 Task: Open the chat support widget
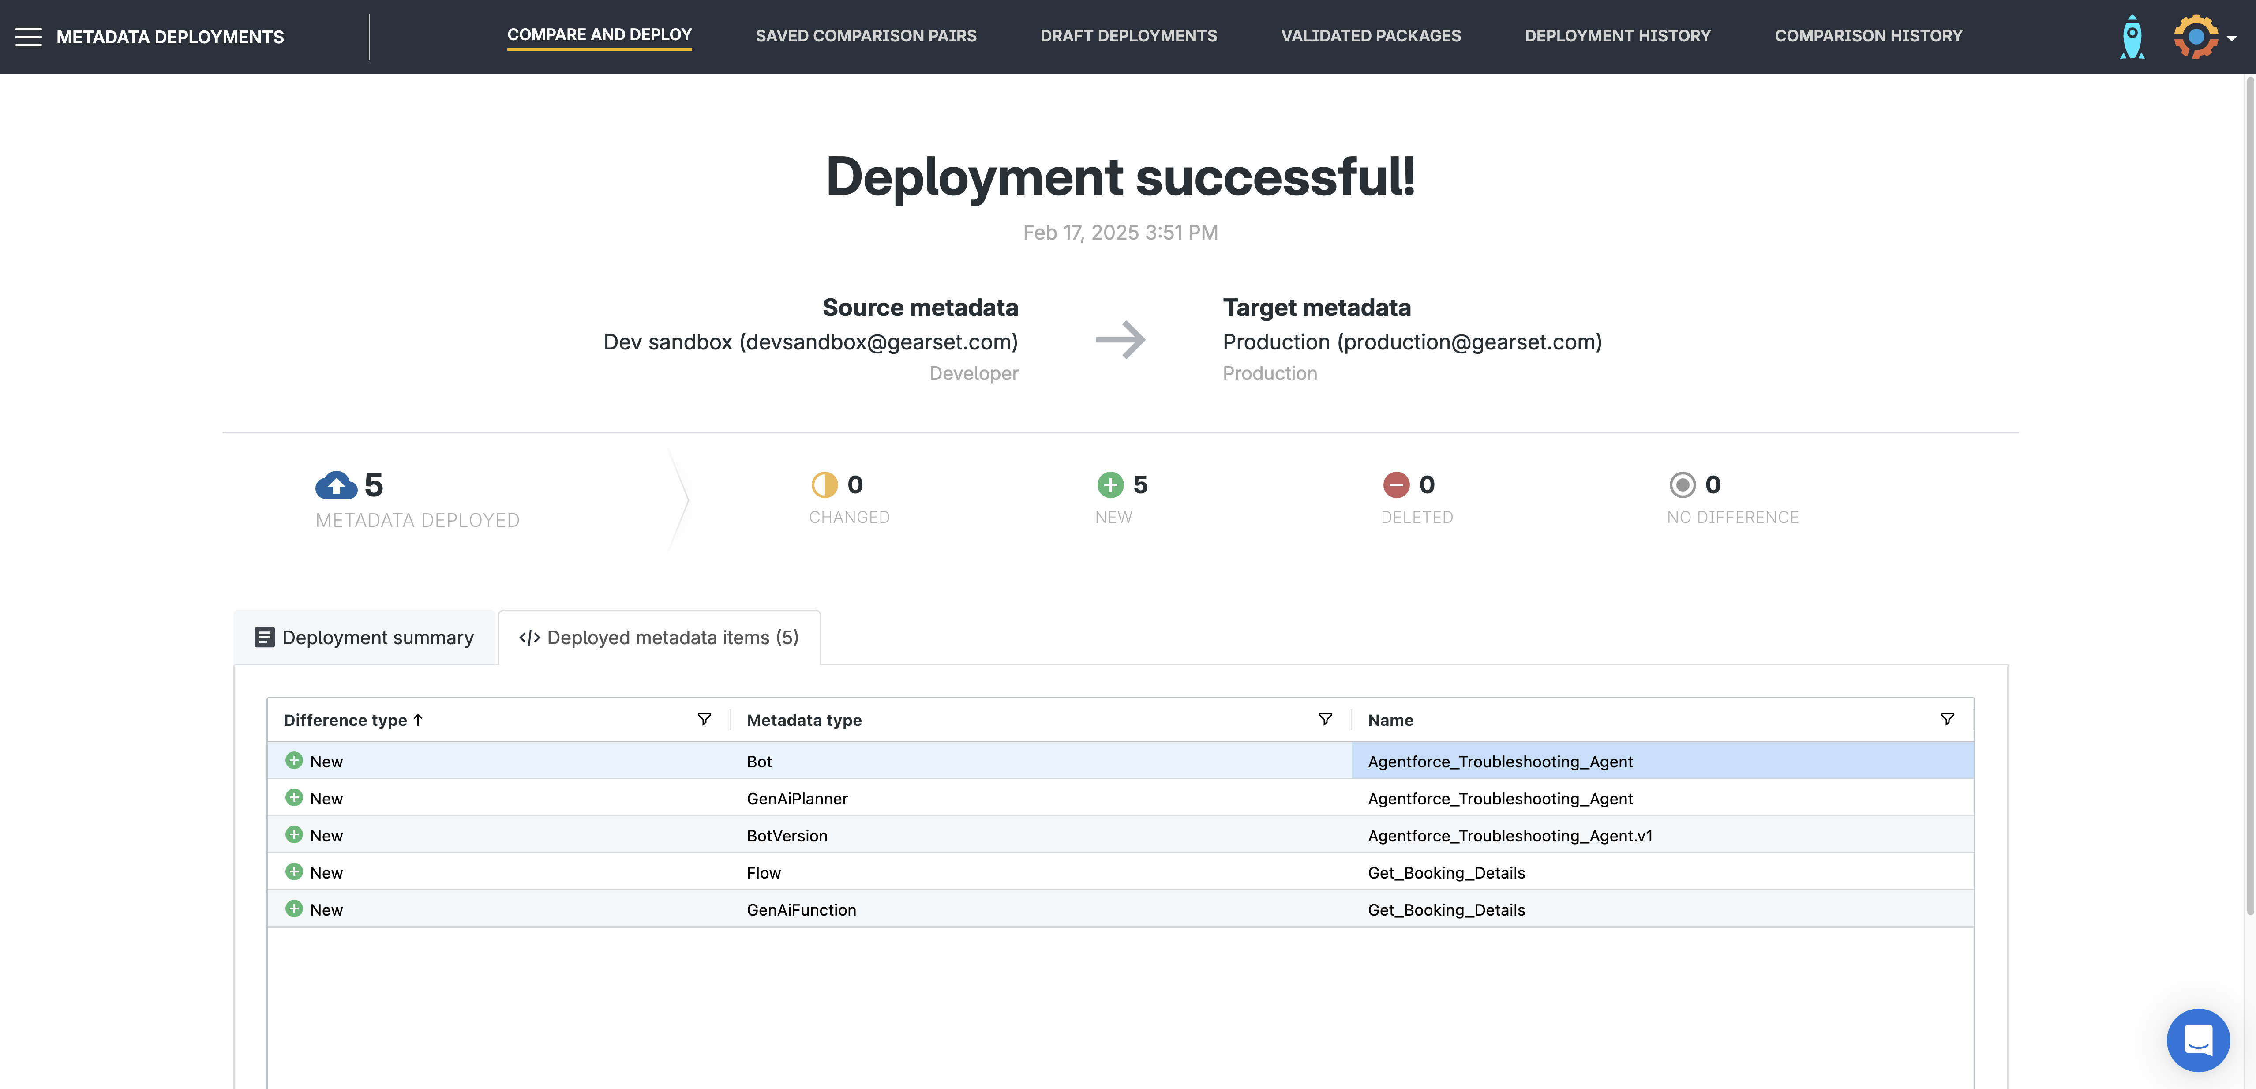[2197, 1040]
